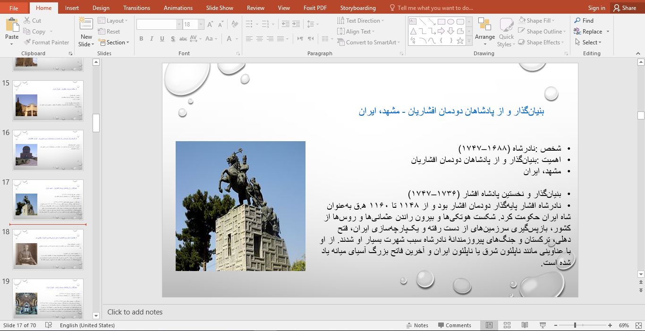
Task: Click the Cut scissors command
Action: (x=32, y=21)
